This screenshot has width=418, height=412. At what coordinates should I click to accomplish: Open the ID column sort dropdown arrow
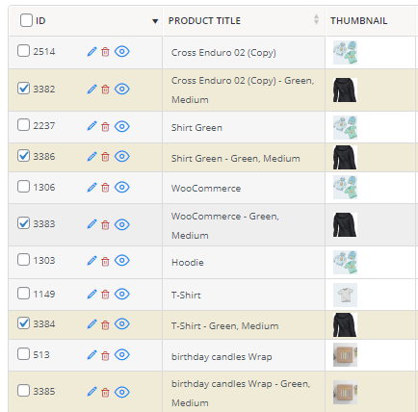coord(155,21)
